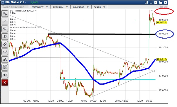Click the empty square icon in the title bar
Viewport: 177px width, 107px height.
tap(151, 2)
